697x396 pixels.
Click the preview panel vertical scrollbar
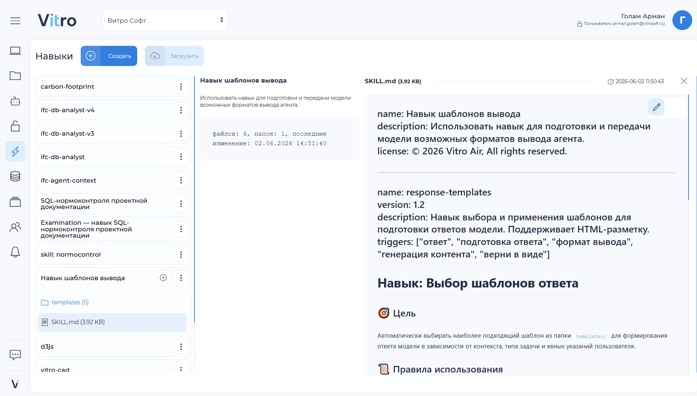(x=689, y=147)
